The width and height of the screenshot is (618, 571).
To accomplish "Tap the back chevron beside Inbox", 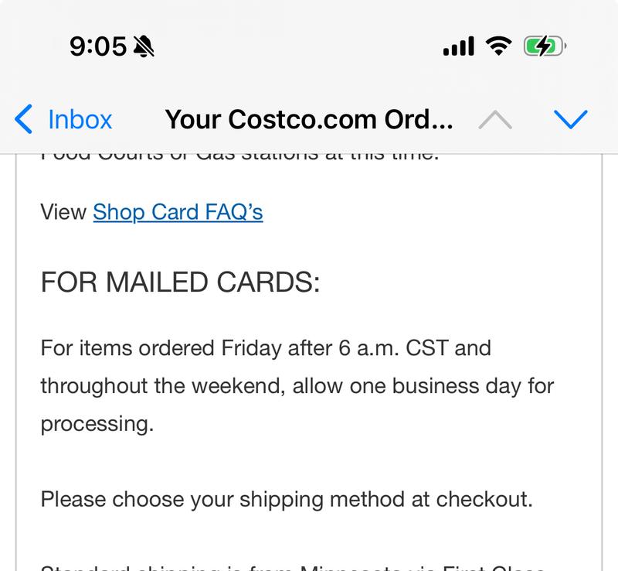I will point(24,119).
